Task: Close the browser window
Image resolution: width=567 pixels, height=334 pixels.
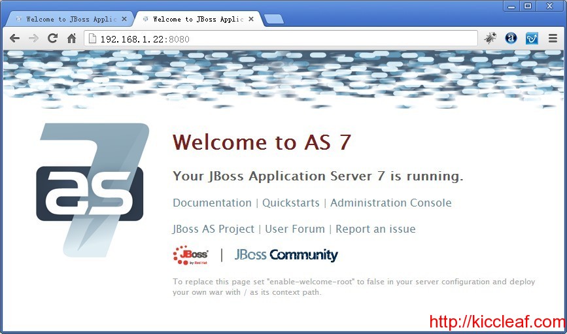Action: click(x=549, y=6)
